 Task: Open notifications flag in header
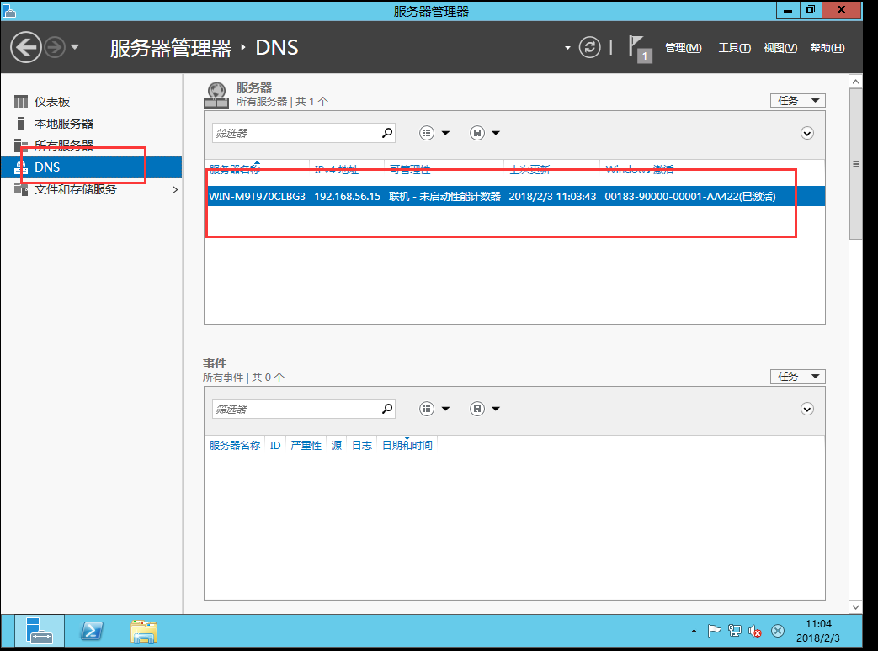(x=640, y=49)
